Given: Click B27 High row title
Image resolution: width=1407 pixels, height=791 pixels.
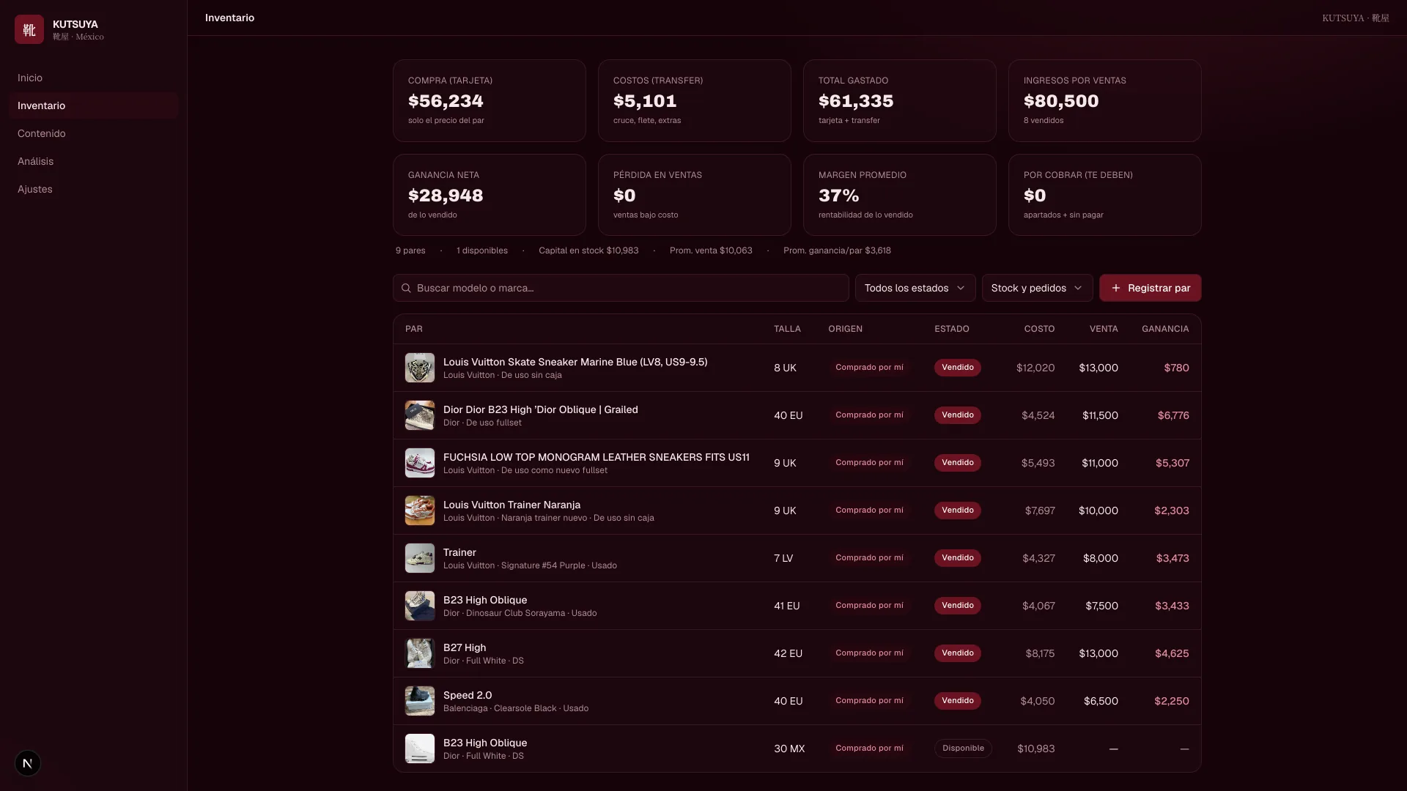Looking at the screenshot, I should point(465,647).
